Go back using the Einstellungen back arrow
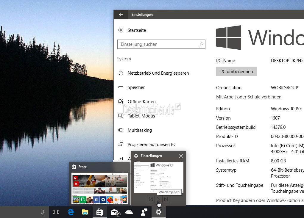304x218 pixels. pos(121,15)
